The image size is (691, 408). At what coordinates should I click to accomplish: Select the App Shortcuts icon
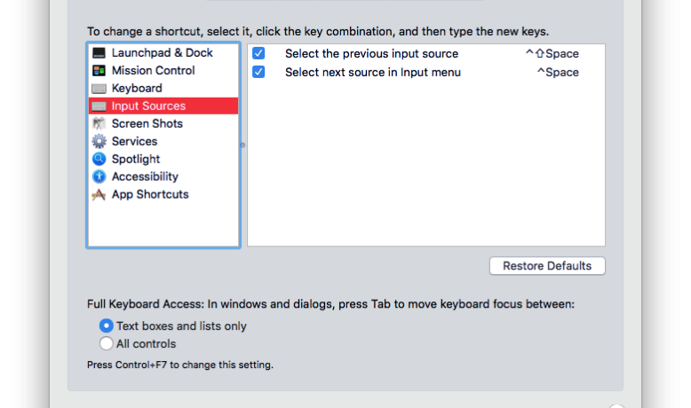click(99, 194)
